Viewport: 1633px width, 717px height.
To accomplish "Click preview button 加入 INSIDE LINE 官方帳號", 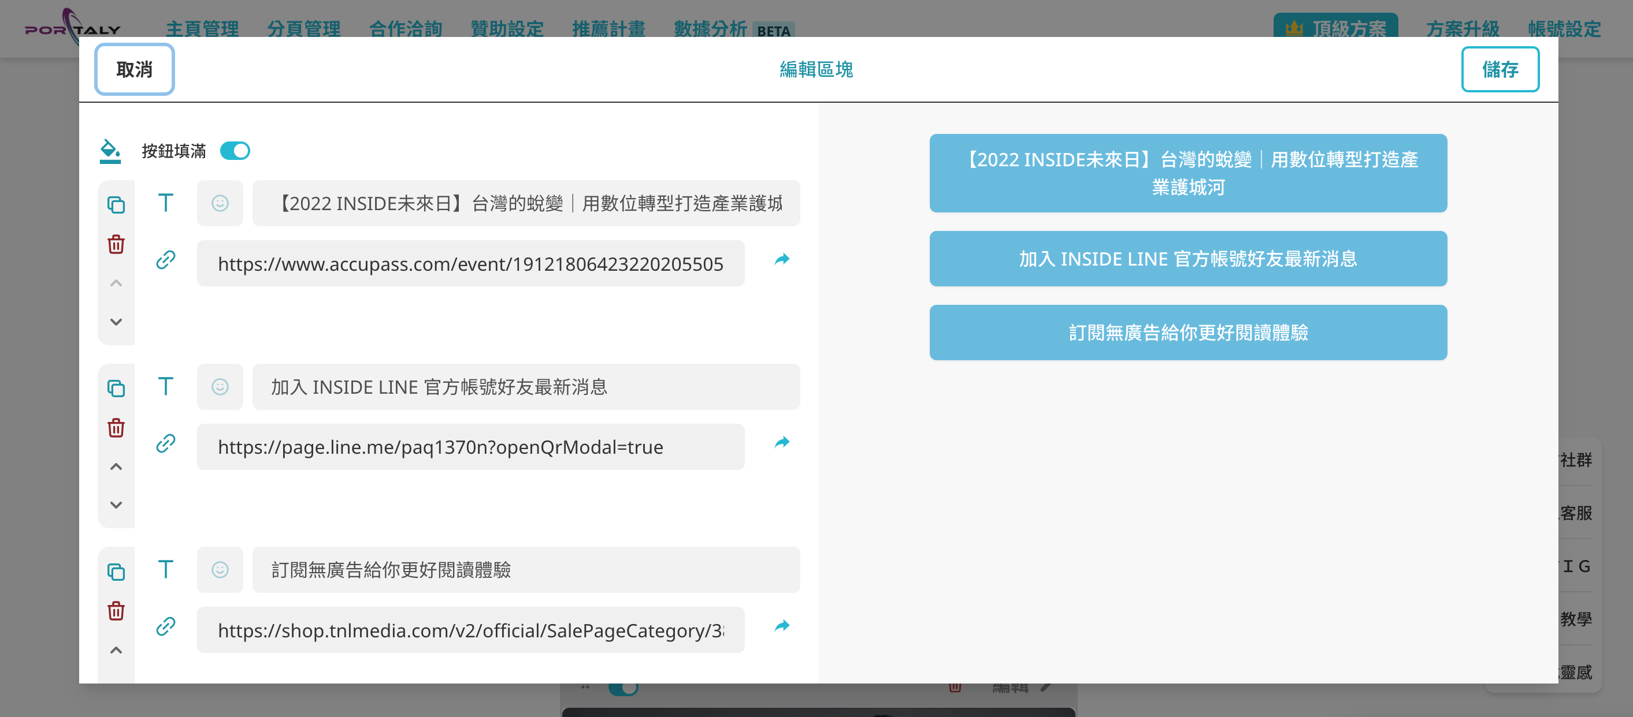I will tap(1188, 259).
